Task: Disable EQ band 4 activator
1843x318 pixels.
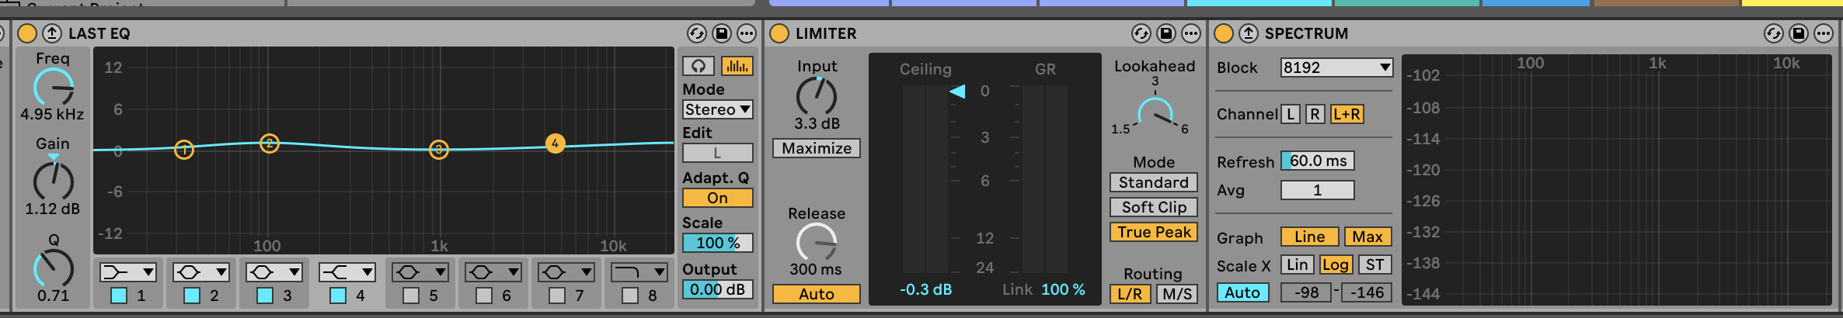Action: coord(338,296)
